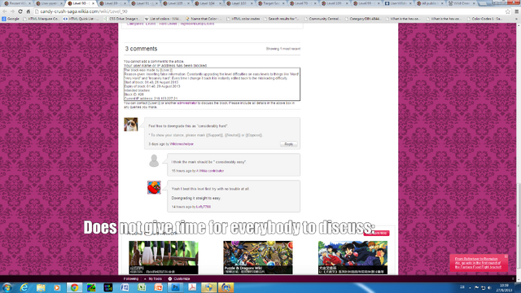Click Reply on Wildoneshelper's comment
Screen dimensions: 521x293
tap(288, 144)
